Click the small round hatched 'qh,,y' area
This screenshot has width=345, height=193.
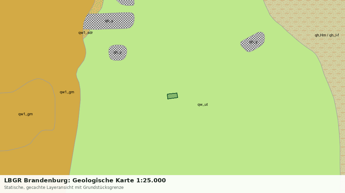point(118,52)
